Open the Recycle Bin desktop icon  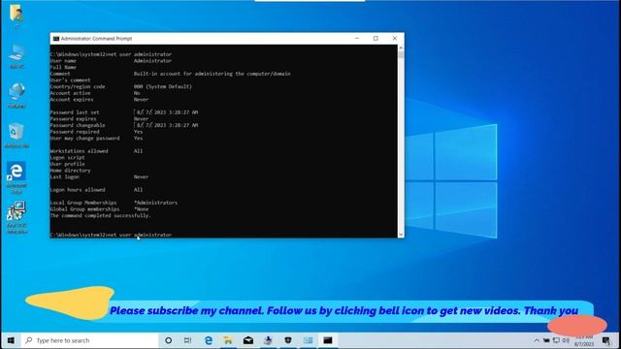(x=16, y=136)
